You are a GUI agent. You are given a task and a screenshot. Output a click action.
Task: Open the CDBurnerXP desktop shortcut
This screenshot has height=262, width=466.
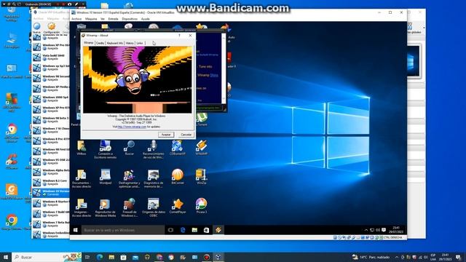177,148
